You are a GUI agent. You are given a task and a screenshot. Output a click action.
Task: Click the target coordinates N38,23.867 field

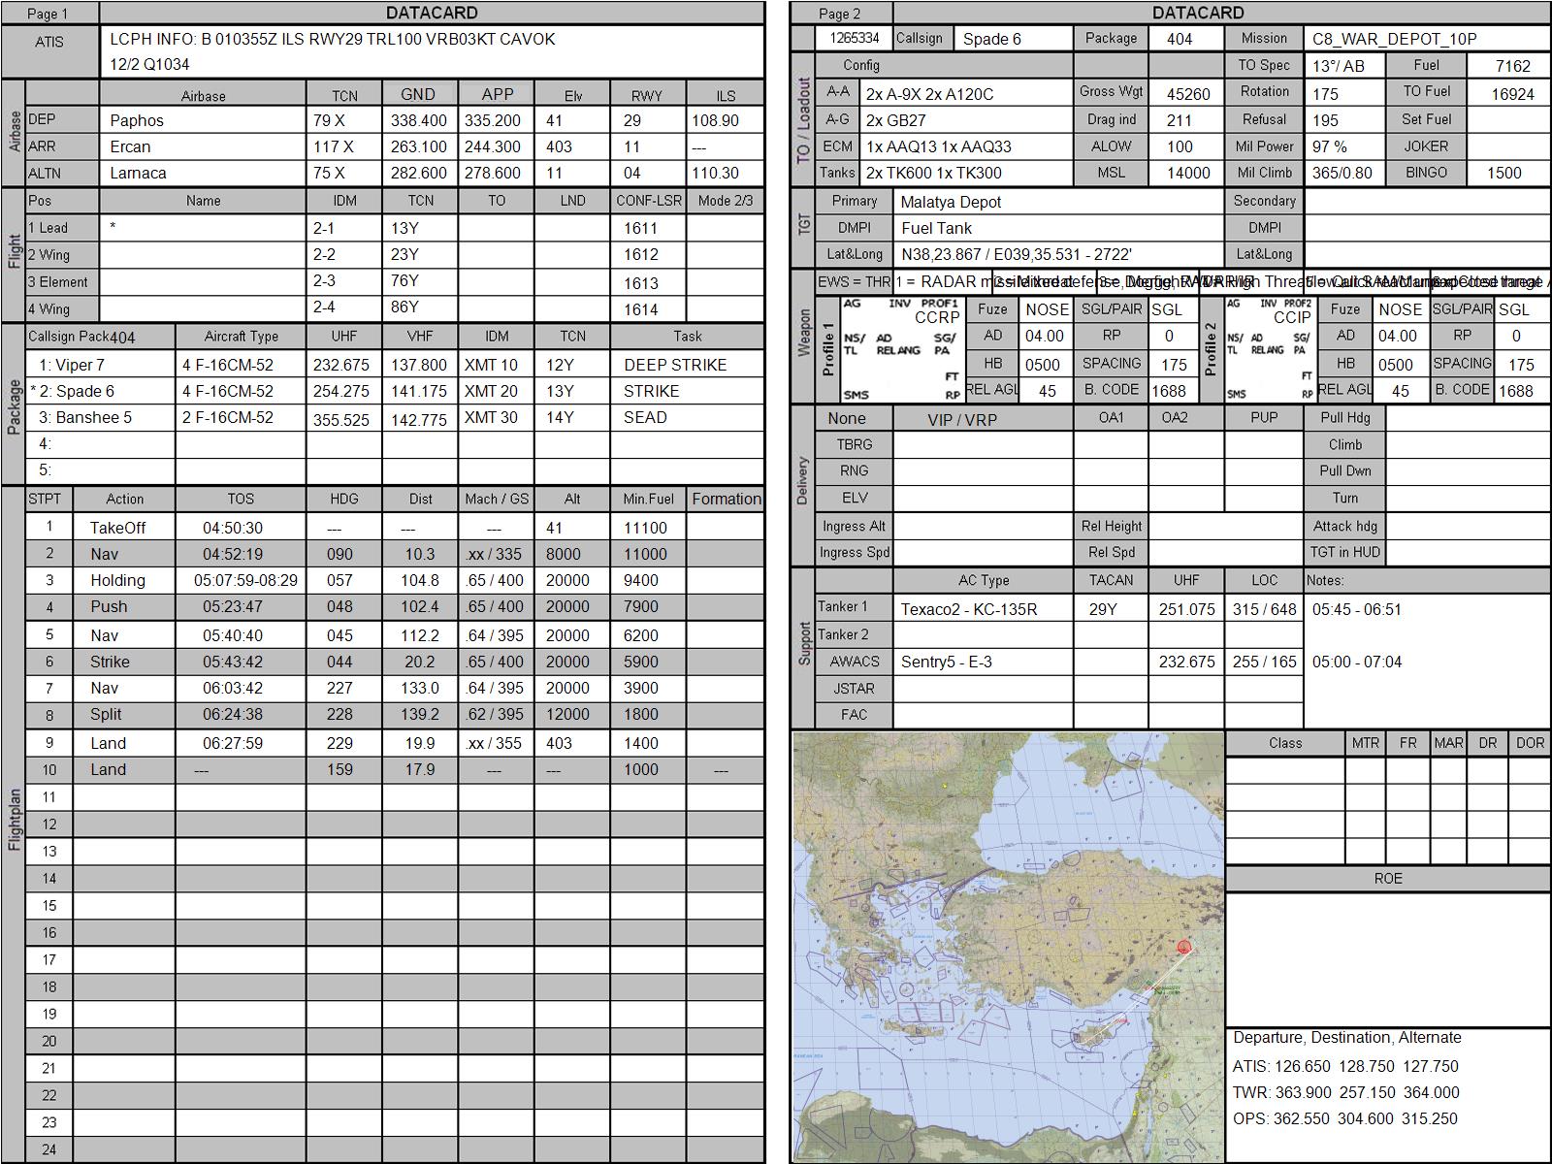1017,255
